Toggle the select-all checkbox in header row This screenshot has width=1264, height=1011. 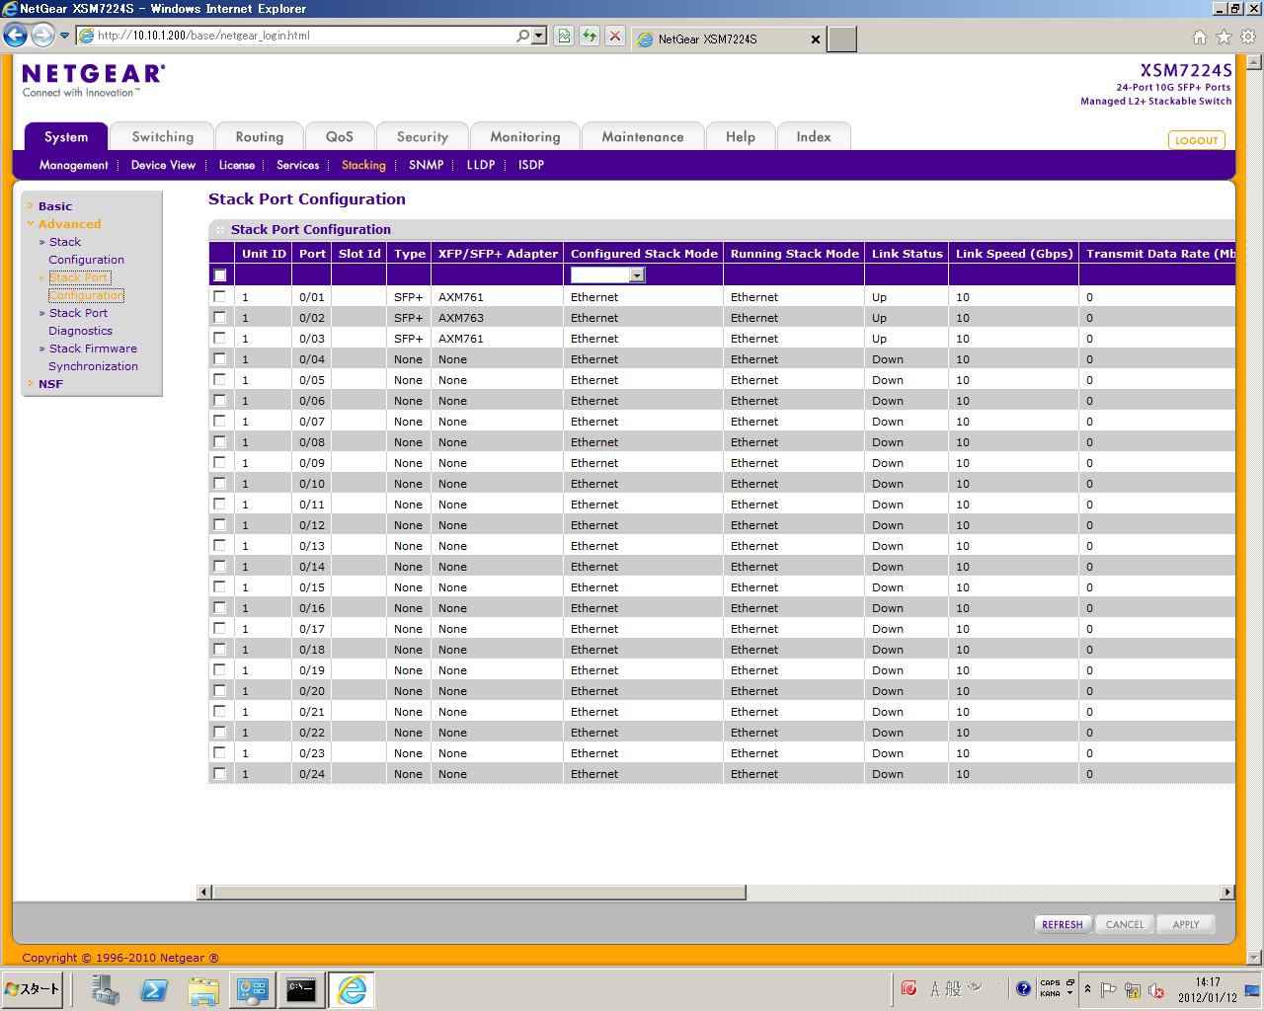point(219,275)
